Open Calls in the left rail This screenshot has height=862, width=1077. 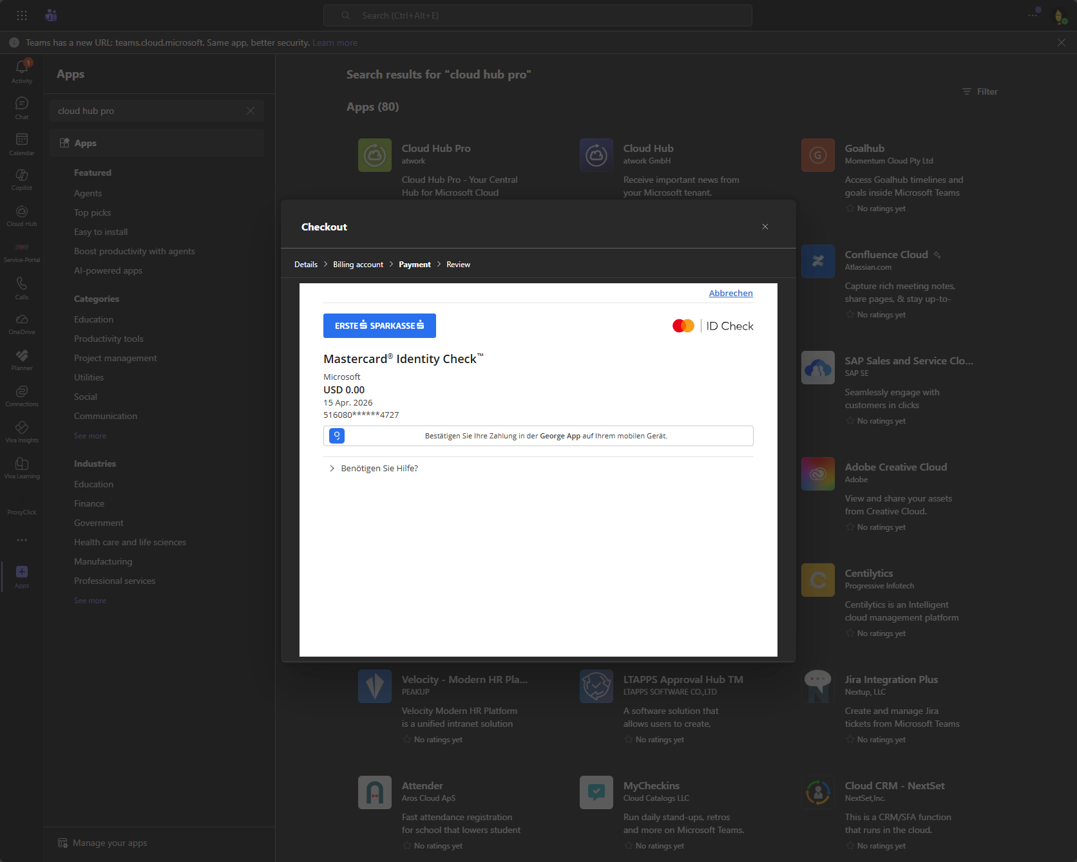click(x=22, y=288)
